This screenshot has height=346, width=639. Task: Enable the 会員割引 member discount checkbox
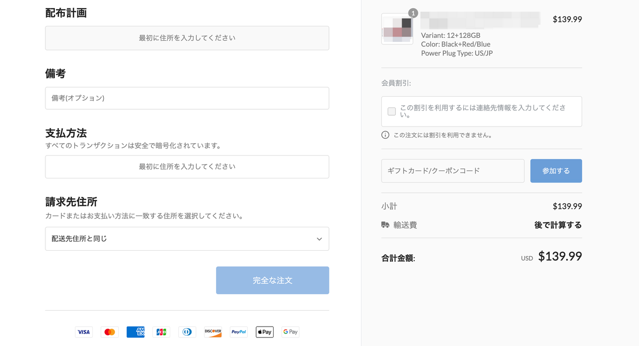click(x=391, y=111)
